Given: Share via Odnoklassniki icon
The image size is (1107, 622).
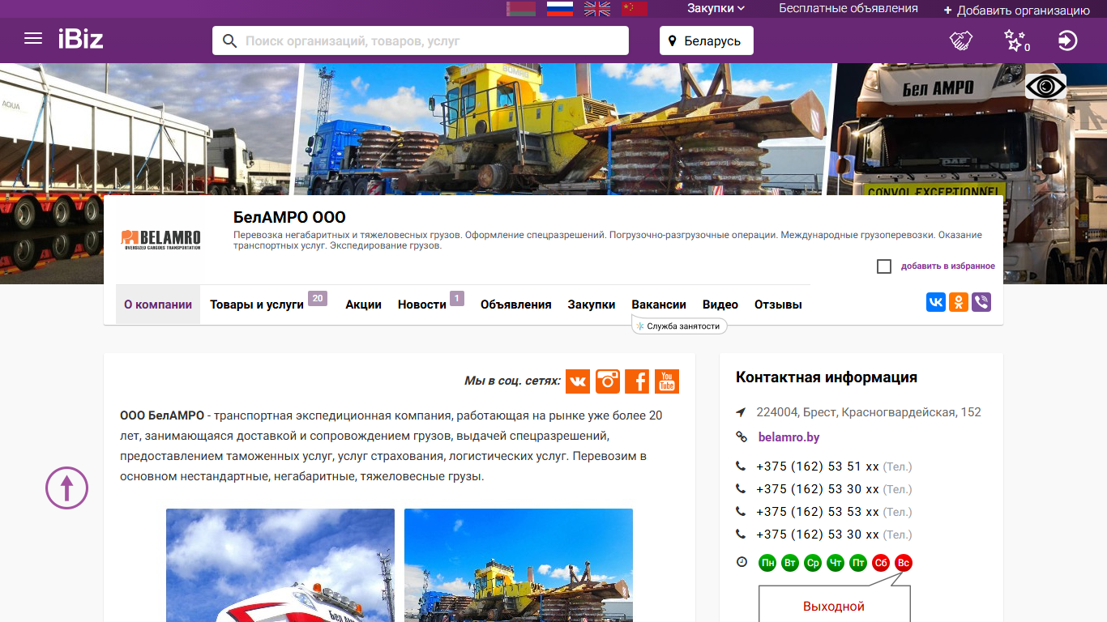Looking at the screenshot, I should tap(959, 302).
